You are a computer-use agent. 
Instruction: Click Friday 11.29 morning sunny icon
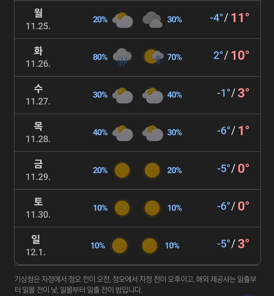(x=122, y=170)
